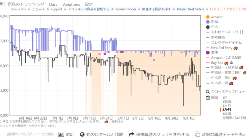Open 統計 statistics
Image resolution: width=246 pixels, height=138 pixels.
70,135
